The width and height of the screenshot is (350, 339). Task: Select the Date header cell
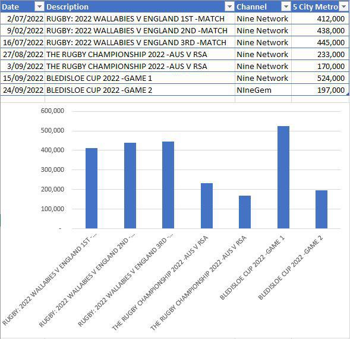[x=23, y=7]
